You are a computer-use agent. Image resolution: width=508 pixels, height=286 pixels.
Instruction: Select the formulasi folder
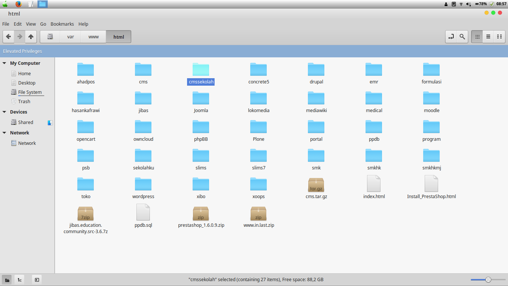tap(431, 74)
